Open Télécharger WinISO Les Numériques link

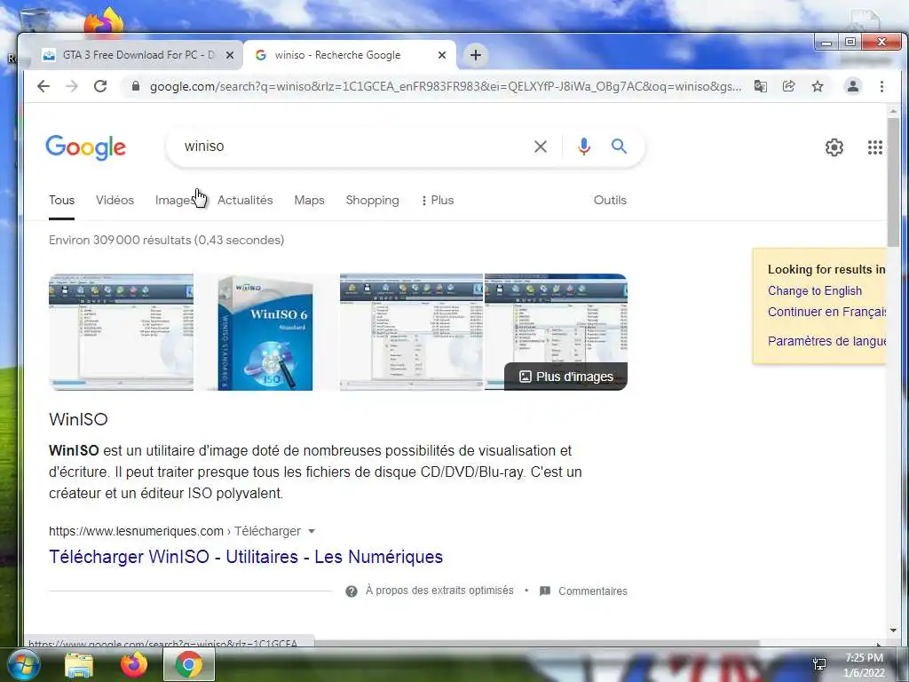coord(246,557)
